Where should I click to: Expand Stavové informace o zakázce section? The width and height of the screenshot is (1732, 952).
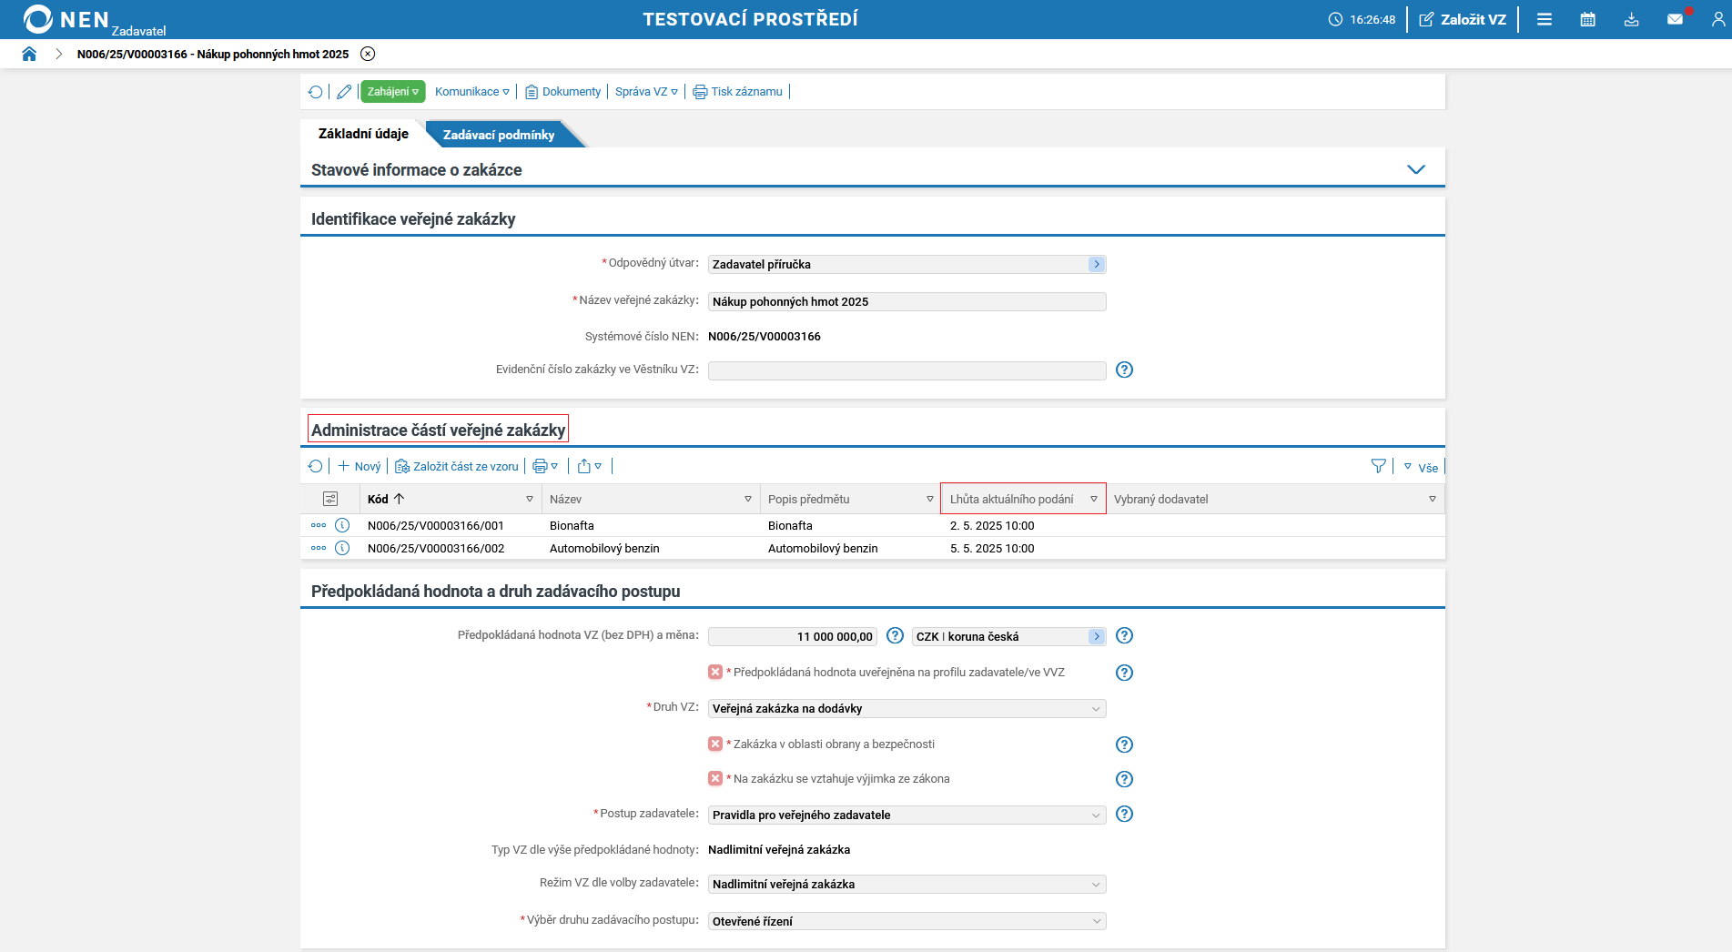pos(1415,169)
